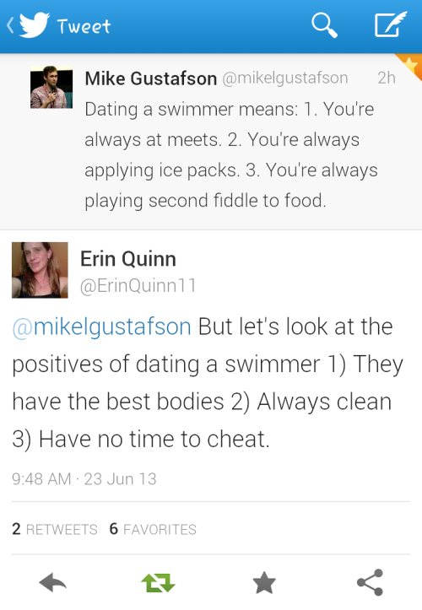Open Mike Gustafson's name in parent tweet
422x610 pixels.
pos(151,78)
